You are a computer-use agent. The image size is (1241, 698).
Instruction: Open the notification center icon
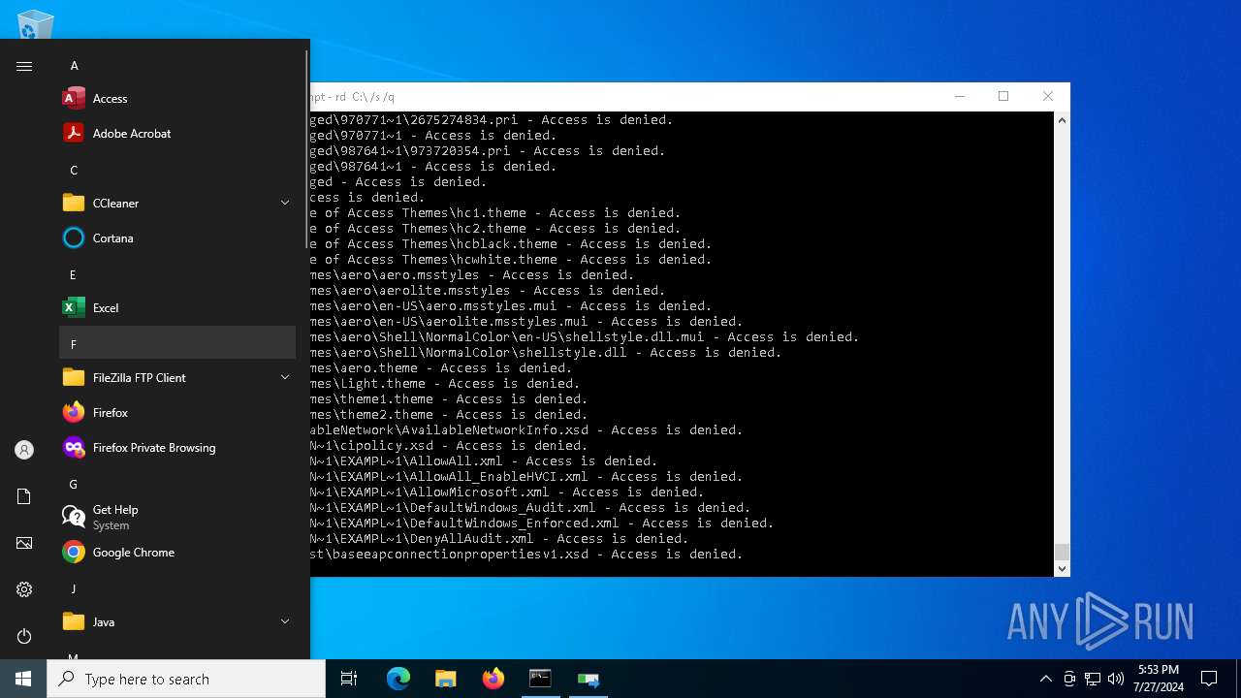tap(1209, 679)
